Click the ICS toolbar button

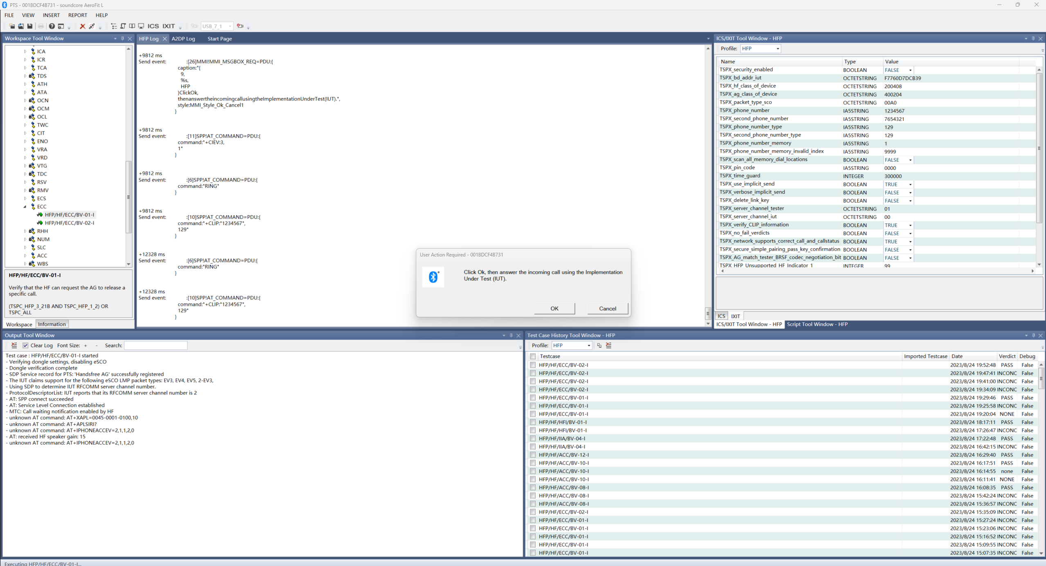click(x=153, y=26)
